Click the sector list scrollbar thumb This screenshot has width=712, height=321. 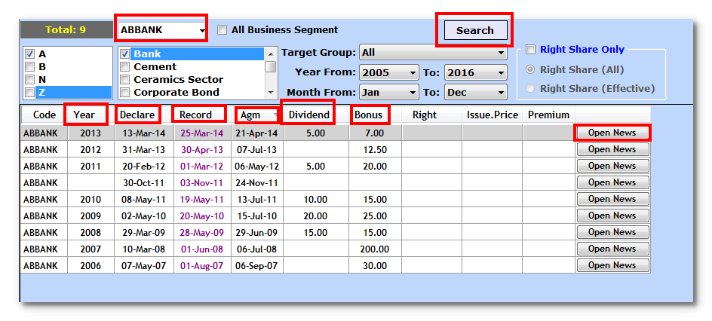[271, 66]
